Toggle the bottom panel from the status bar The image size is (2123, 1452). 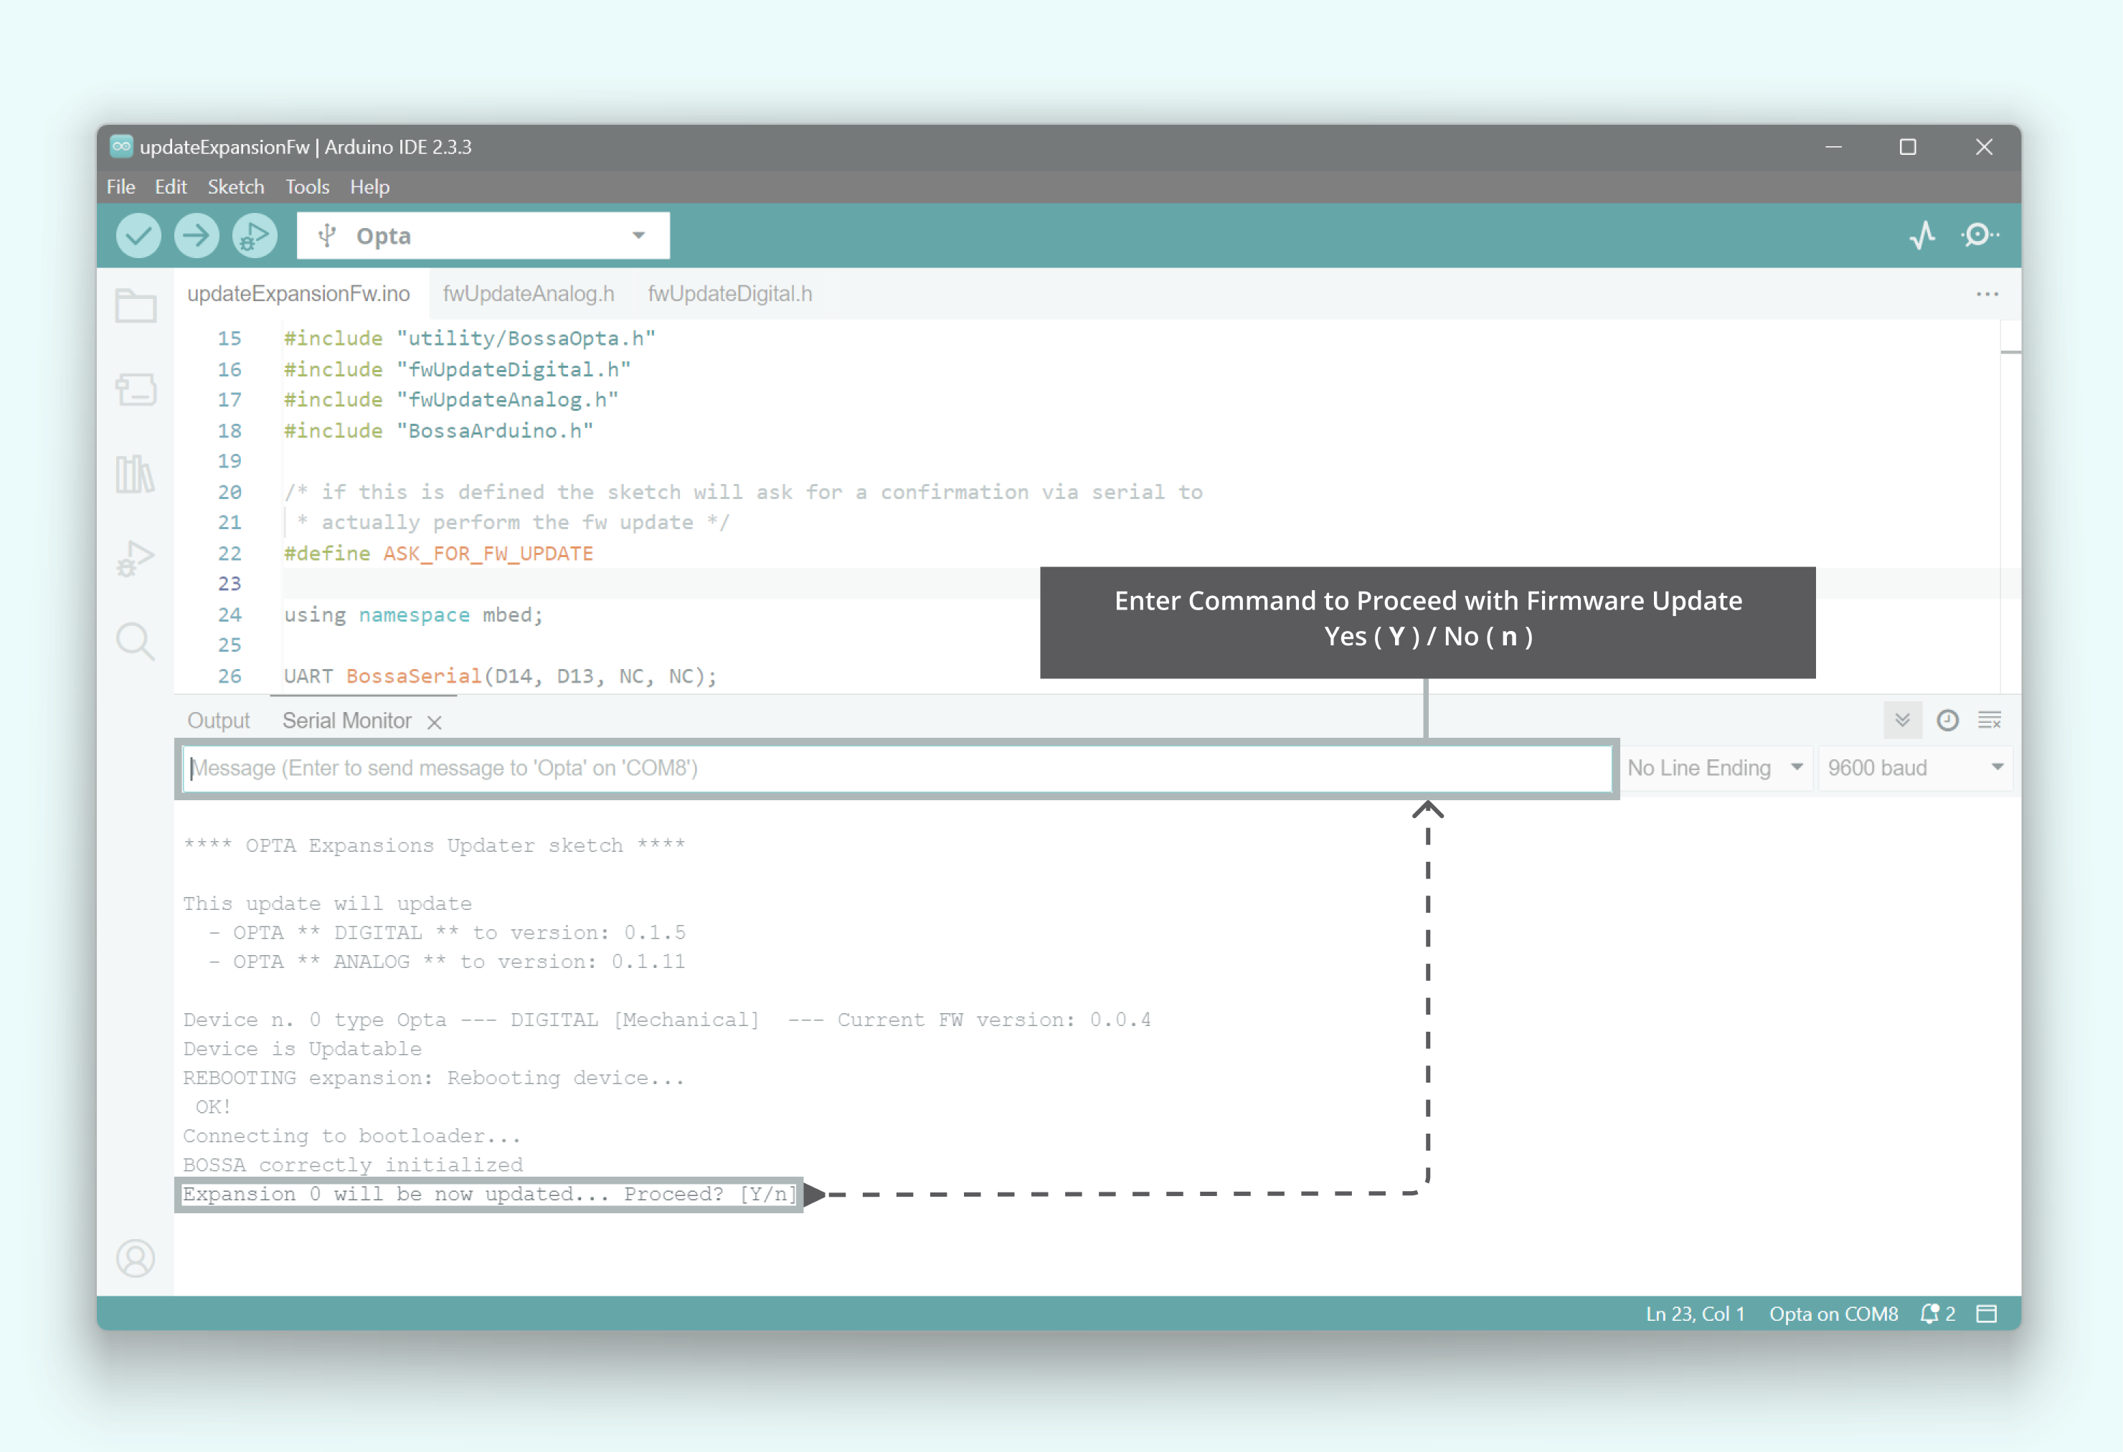coord(1987,1314)
